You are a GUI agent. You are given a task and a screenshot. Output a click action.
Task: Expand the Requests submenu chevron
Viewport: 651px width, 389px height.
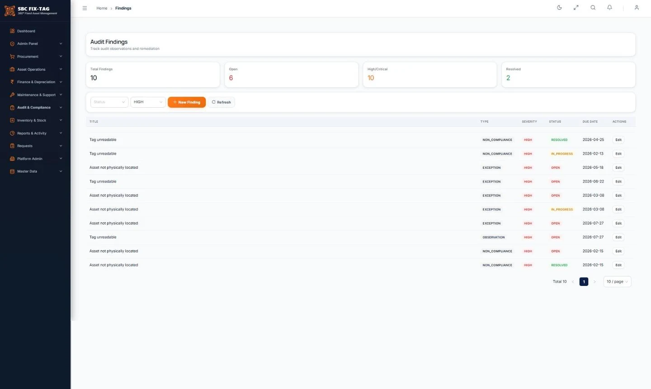(x=61, y=146)
